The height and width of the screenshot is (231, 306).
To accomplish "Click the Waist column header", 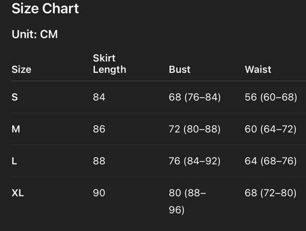I will 258,70.
